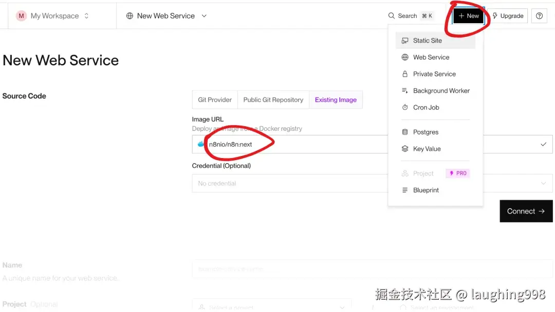
Task: Switch to the Git Provider tab
Action: click(x=215, y=100)
